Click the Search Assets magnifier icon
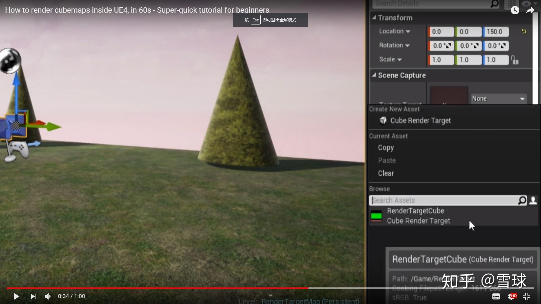The height and width of the screenshot is (304, 541). pos(523,200)
